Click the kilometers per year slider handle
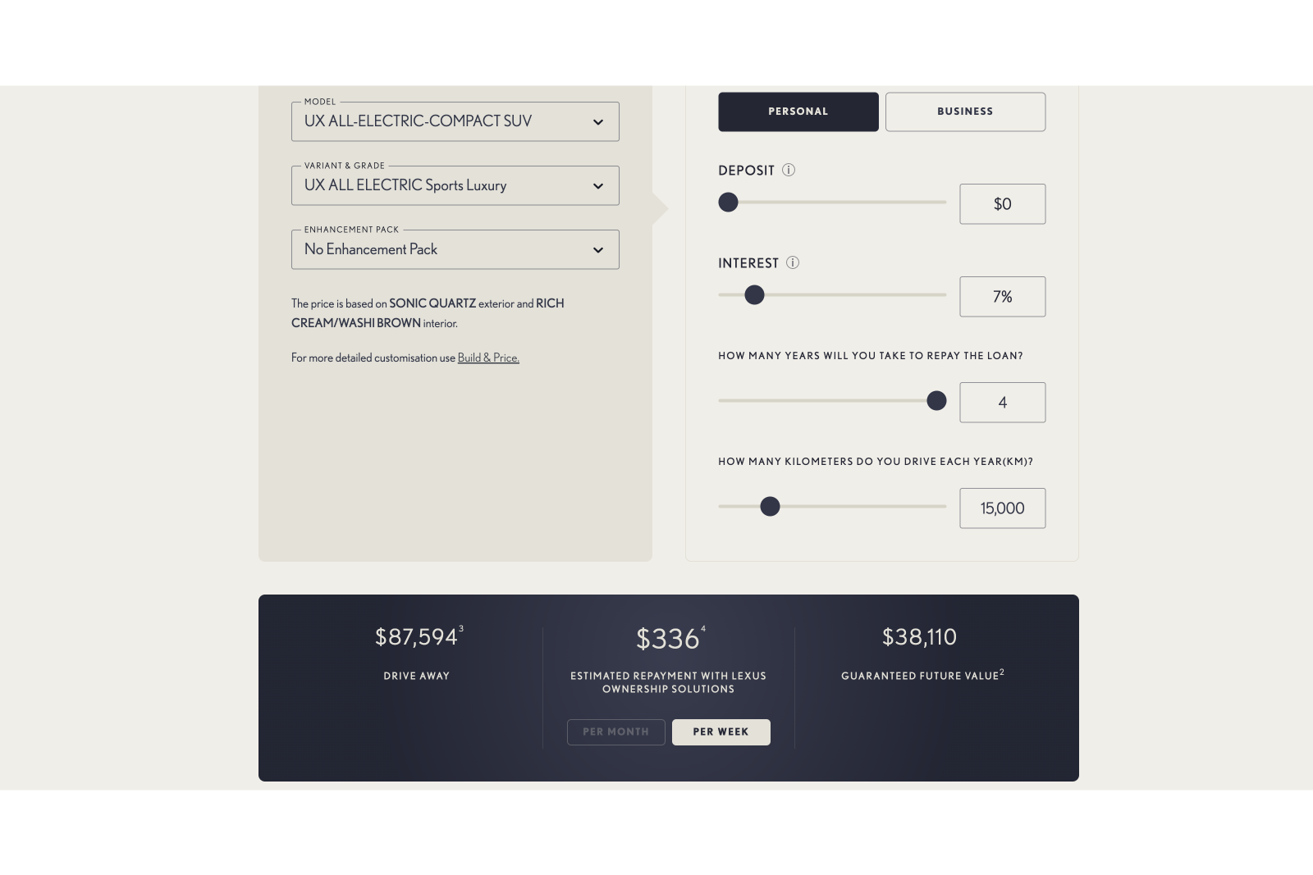 [770, 507]
